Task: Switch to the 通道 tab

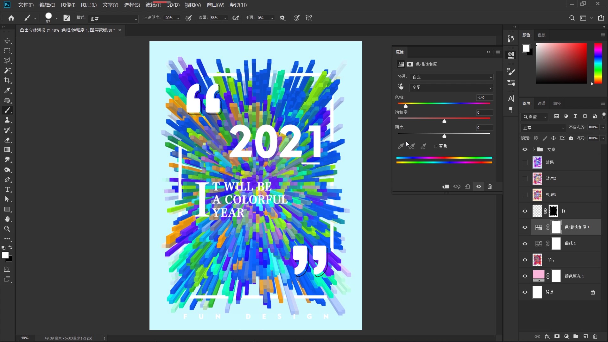Action: point(541,103)
